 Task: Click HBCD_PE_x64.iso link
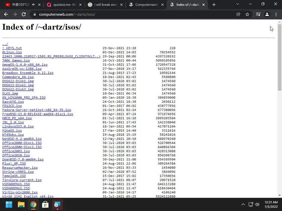coord(17,118)
